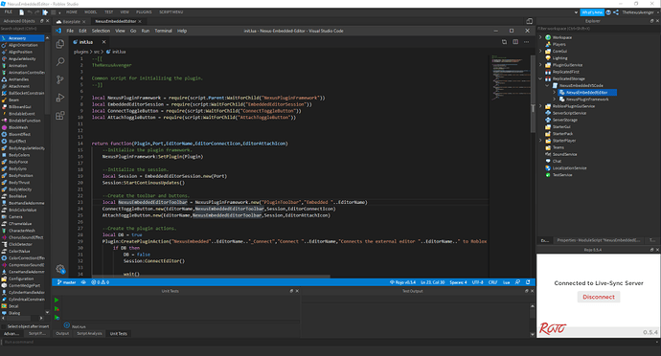Click Roblox Studio new file icon

21,12
